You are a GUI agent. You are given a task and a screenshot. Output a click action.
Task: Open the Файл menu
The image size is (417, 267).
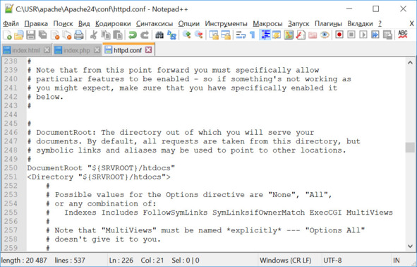coord(11,24)
